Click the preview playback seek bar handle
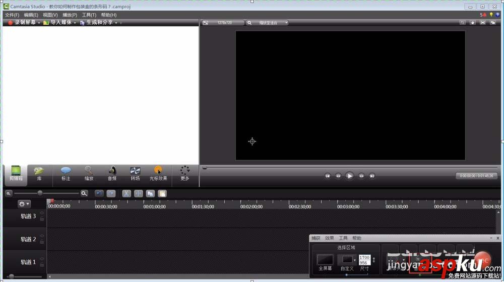Screen dimensions: 504x282 (x=205, y=168)
